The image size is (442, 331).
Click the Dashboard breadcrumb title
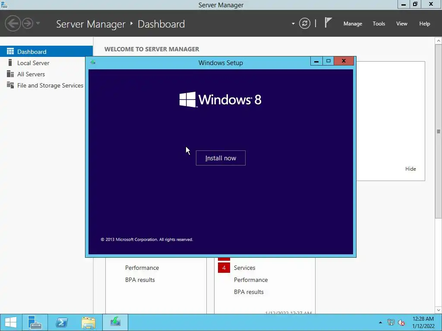(161, 24)
